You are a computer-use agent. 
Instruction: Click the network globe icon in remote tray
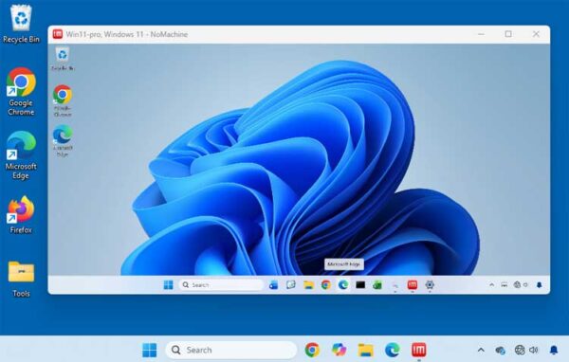click(517, 285)
